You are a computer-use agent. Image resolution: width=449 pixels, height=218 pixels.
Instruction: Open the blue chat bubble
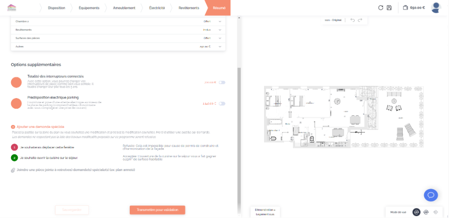[x=431, y=195]
